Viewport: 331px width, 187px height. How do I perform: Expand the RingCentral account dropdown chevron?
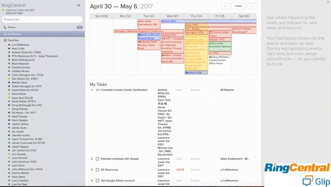(x=79, y=5)
